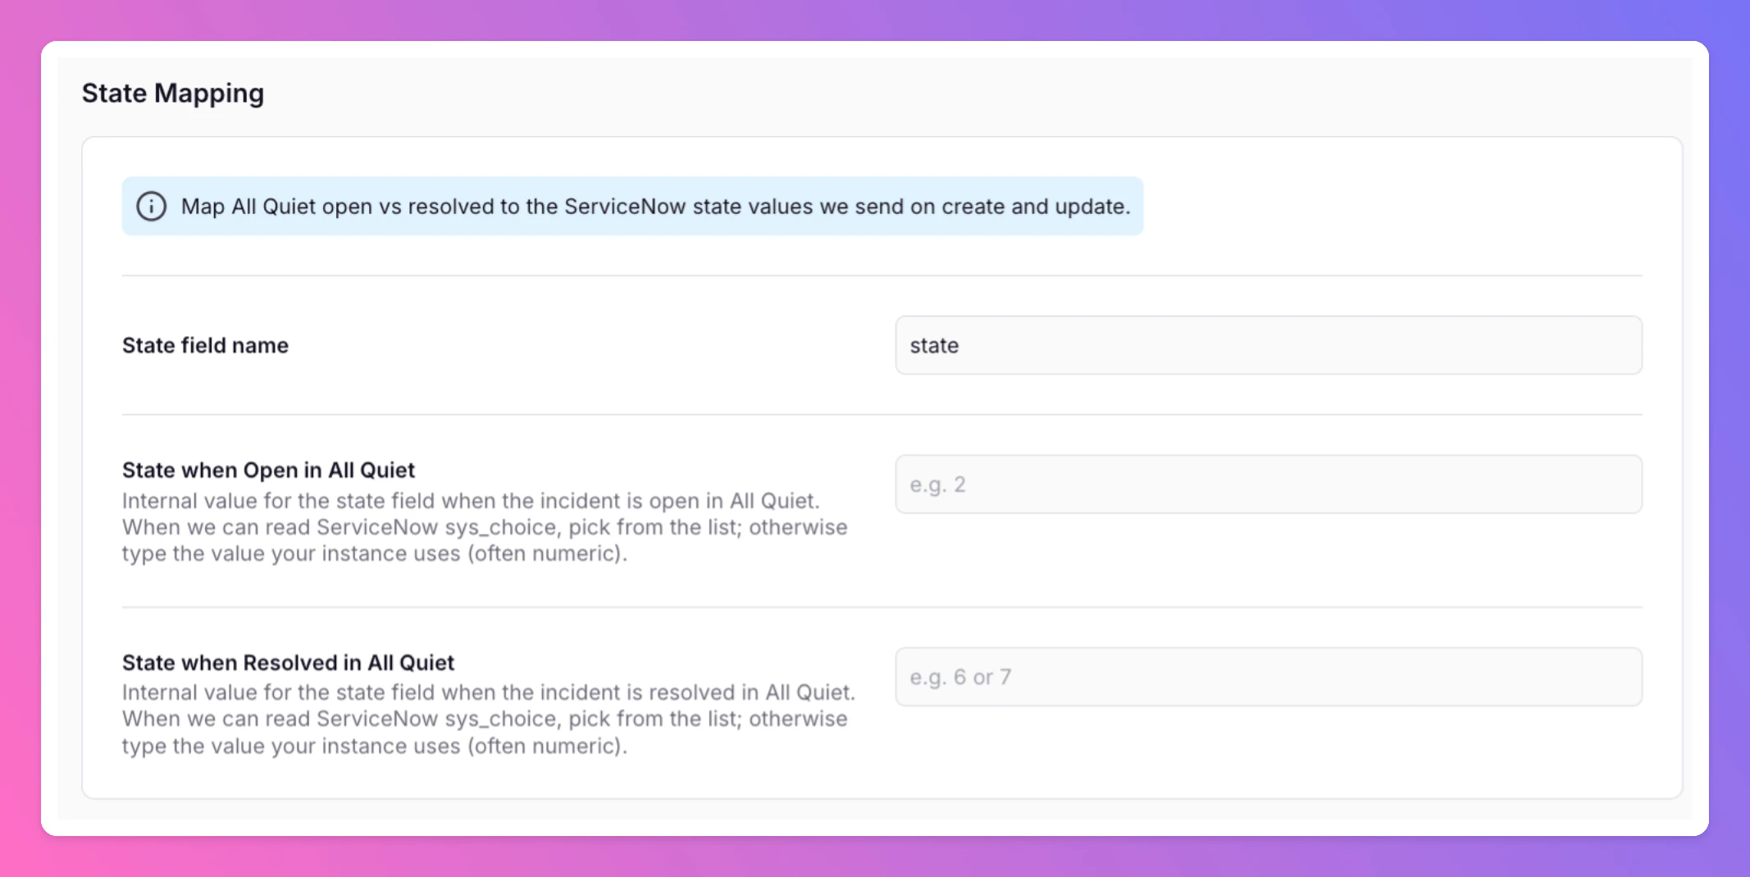Click the 'Map All Quiet open vs resolved' banner text
1750x877 pixels.
(655, 207)
